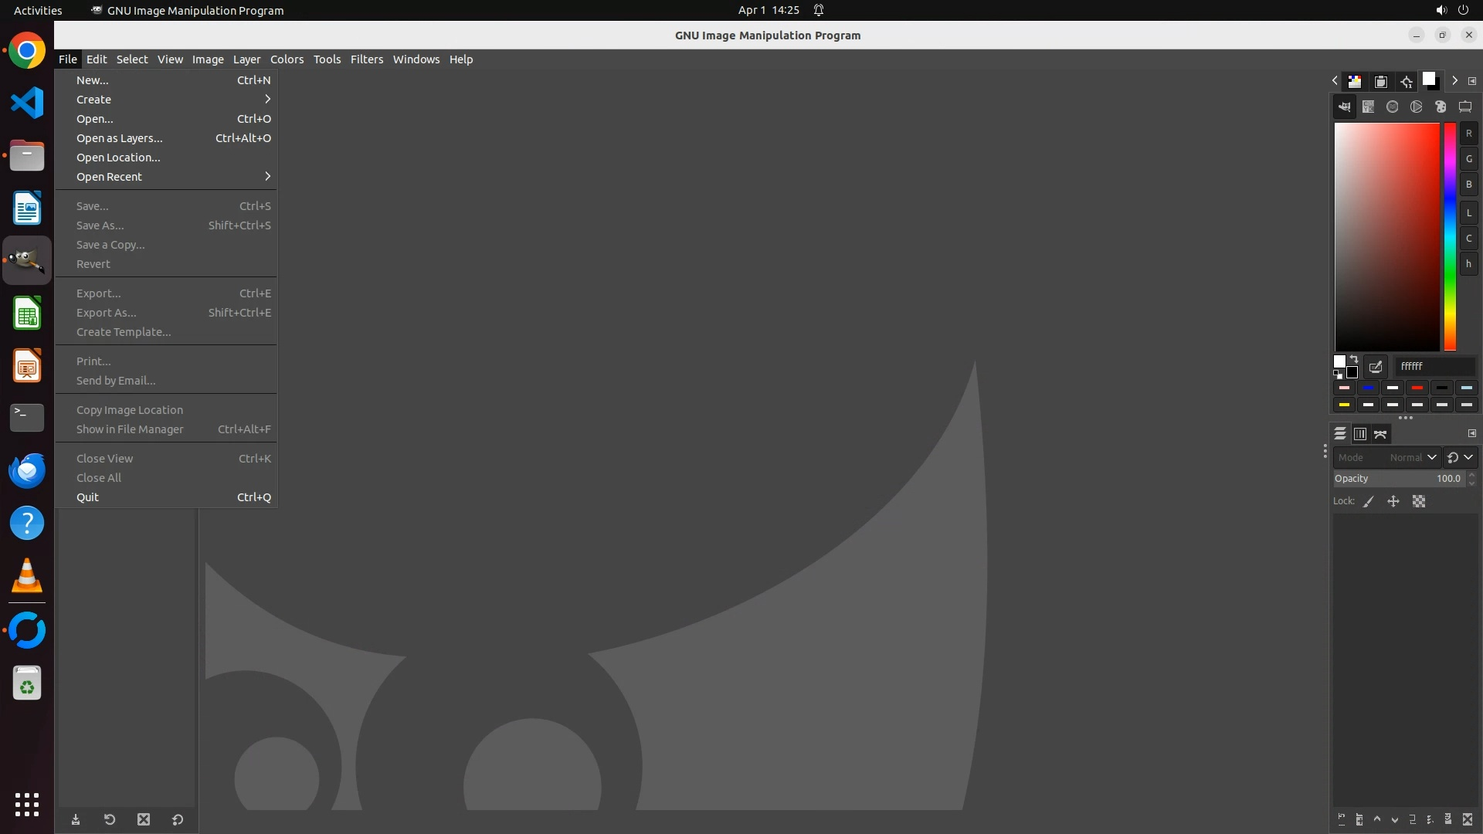Viewport: 1483px width, 834px height.
Task: Toggle lock position and size icon
Action: click(x=1393, y=502)
